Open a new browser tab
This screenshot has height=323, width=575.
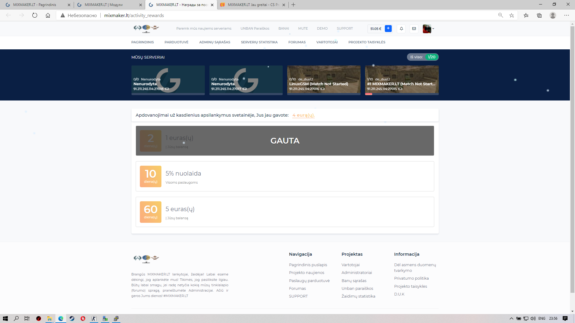point(293,5)
